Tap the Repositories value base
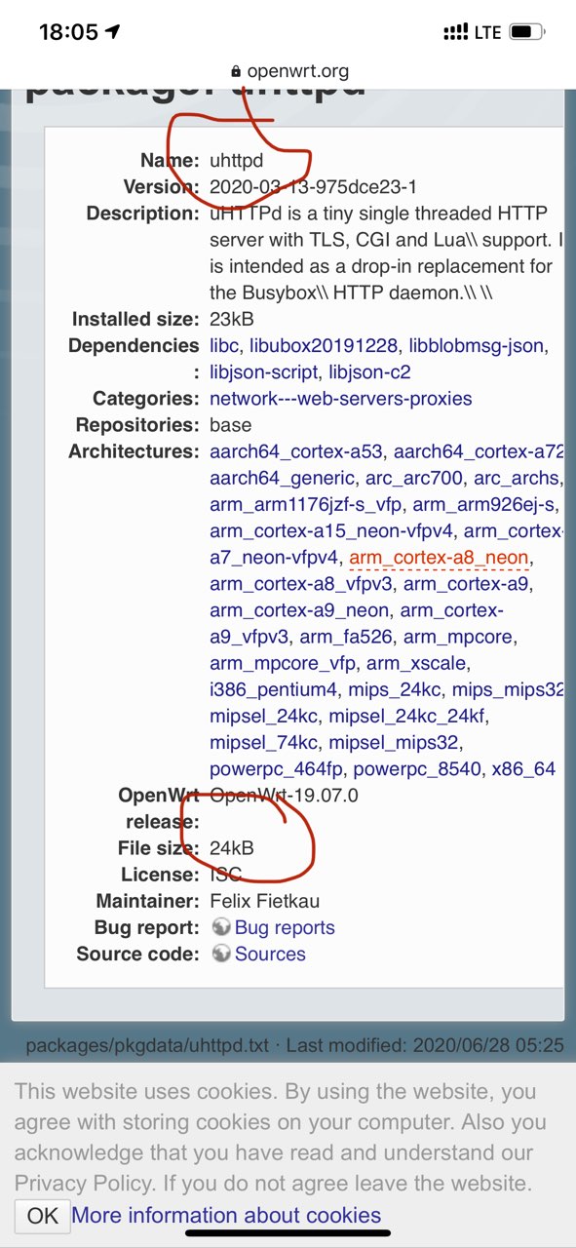The image size is (576, 1248). 230,425
